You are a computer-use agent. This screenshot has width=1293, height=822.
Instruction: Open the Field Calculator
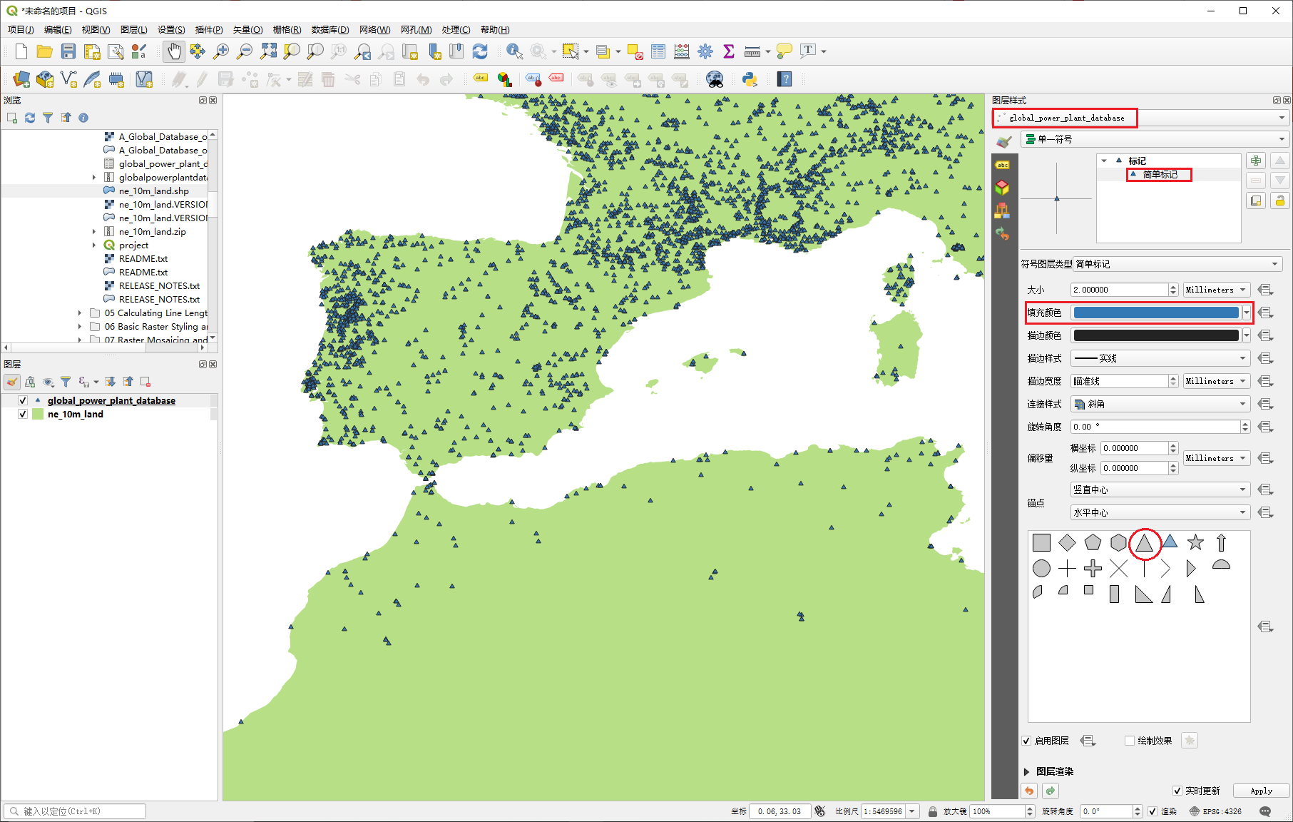point(681,51)
